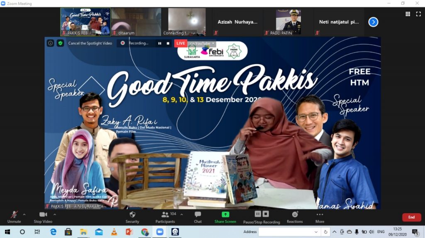Image resolution: width=425 pixels, height=238 pixels.
Task: Open Participants panel showing 104
Action: (165, 217)
